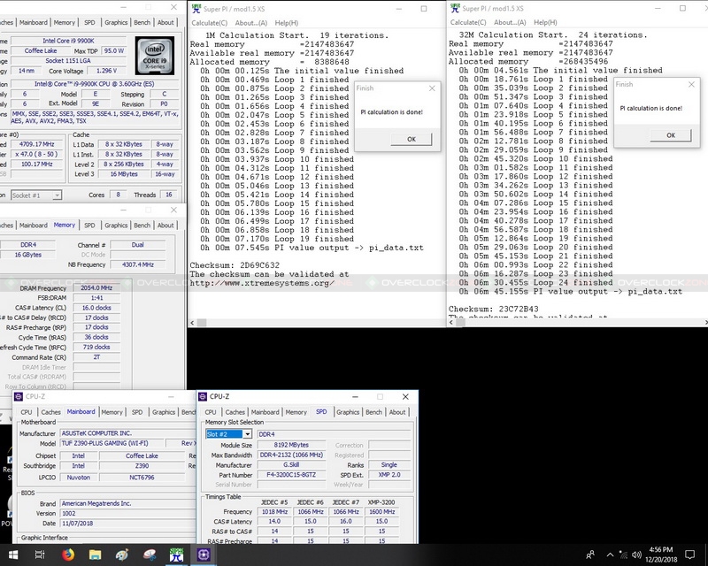The width and height of the screenshot is (708, 566).
Task: Click DRAM Frequency value 2054.0 MHz
Action: [x=96, y=288]
